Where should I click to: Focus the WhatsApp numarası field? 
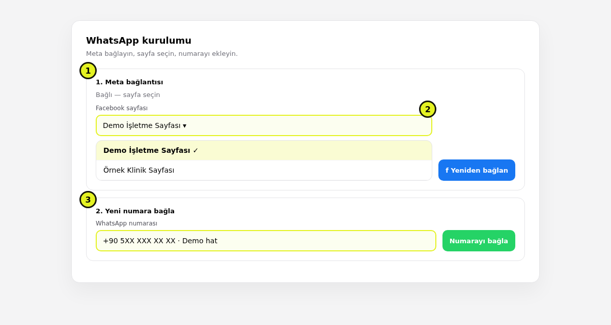coord(266,241)
